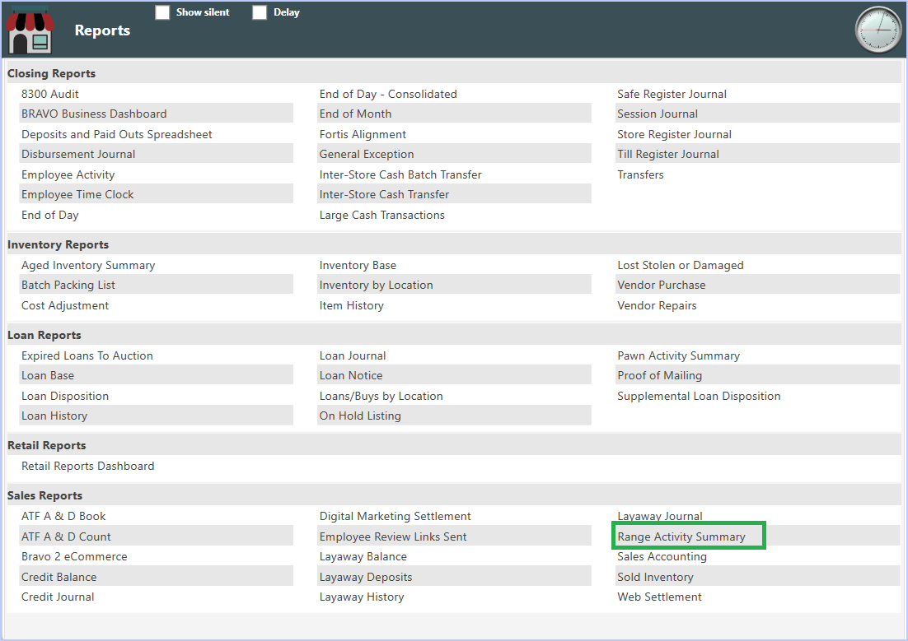Select Deposits and Paid Outs Spreadsheet
This screenshot has height=641, width=908.
(x=116, y=134)
